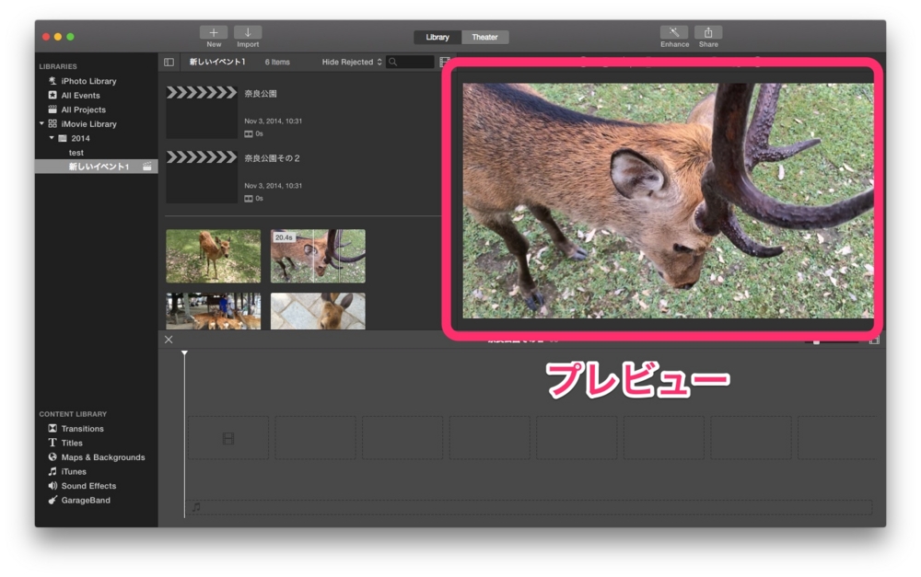
Task: Toggle the libraries sidebar visibility icon
Action: click(x=169, y=63)
